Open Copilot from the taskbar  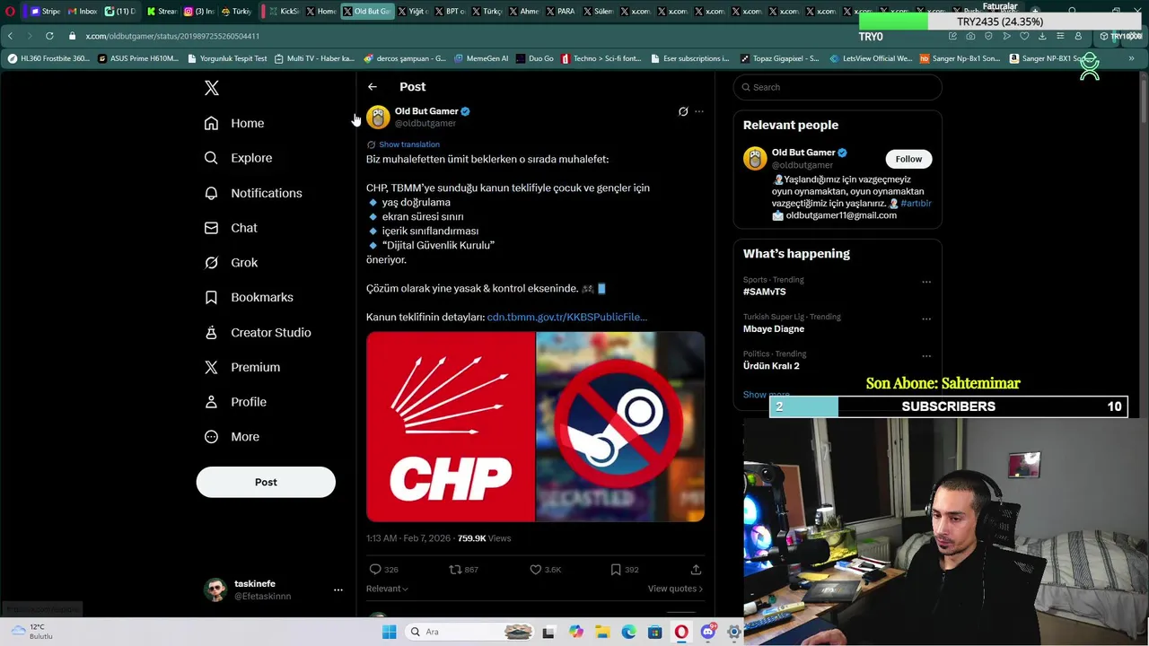pyautogui.click(x=576, y=632)
